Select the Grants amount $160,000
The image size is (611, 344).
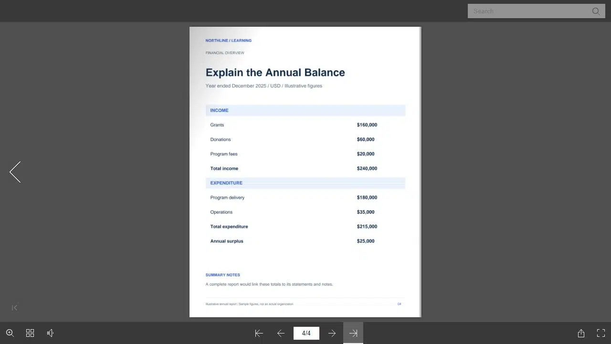point(367,125)
